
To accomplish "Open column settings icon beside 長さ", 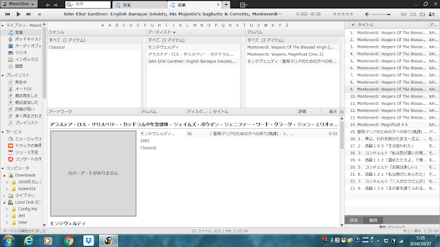I will (x=342, y=111).
